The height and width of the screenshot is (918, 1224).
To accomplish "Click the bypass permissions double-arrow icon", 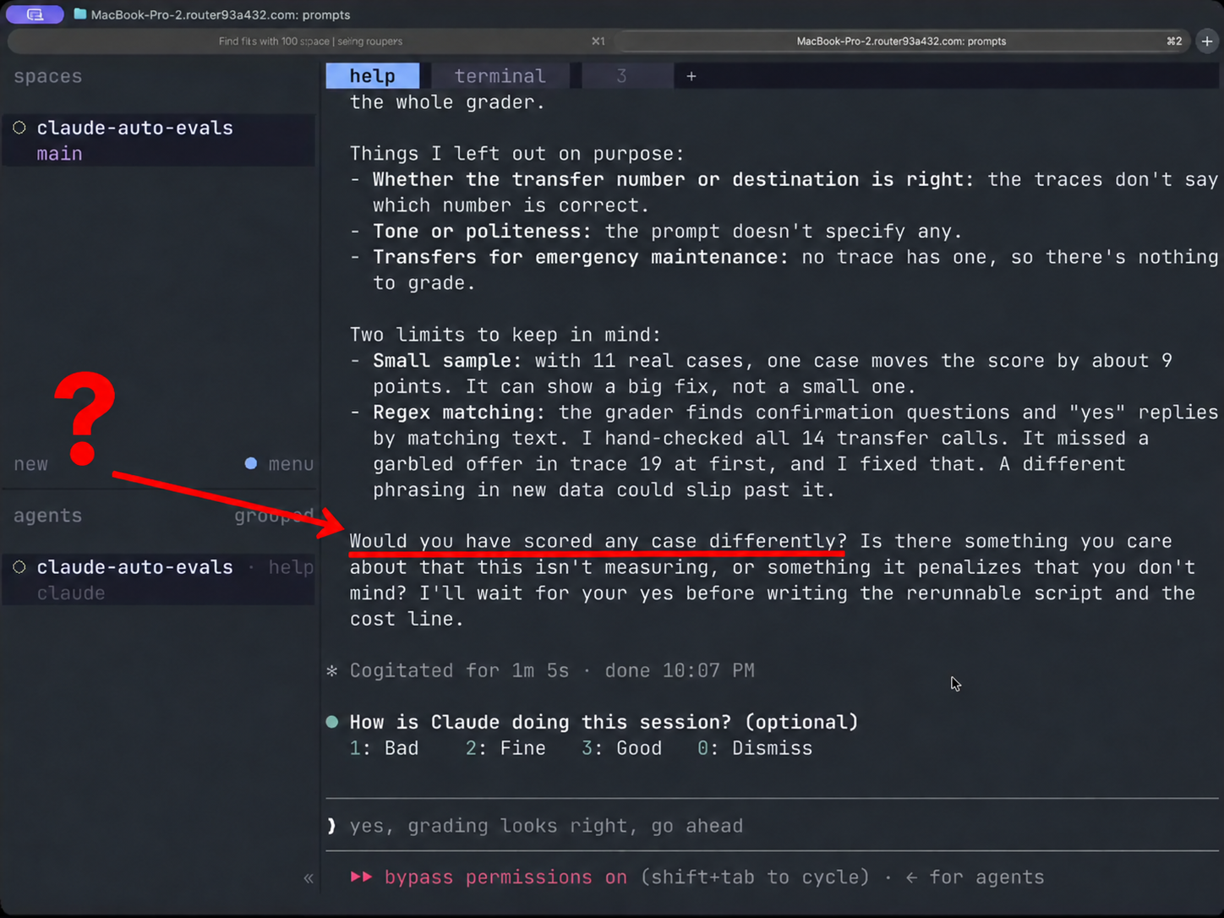I will [x=362, y=877].
